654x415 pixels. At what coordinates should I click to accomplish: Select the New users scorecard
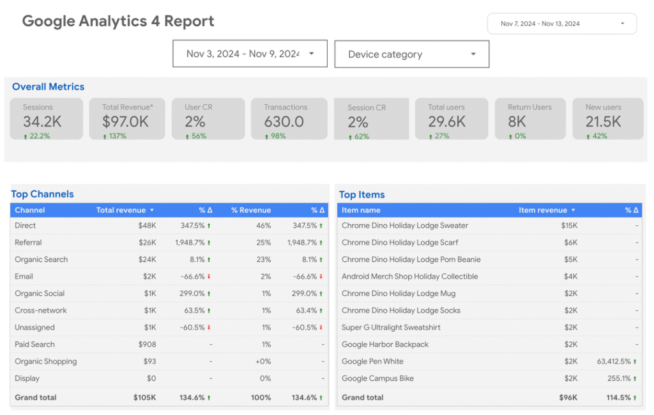point(607,119)
